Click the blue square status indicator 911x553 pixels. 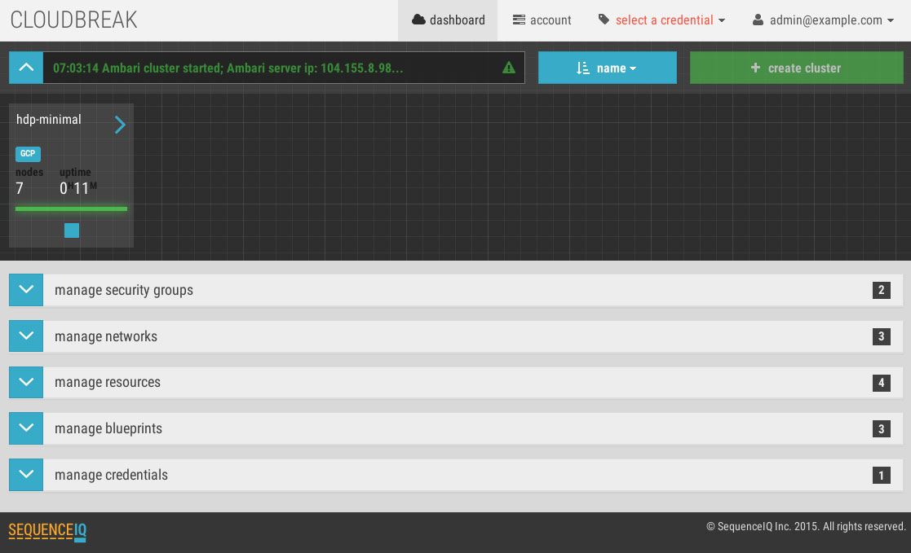point(72,230)
